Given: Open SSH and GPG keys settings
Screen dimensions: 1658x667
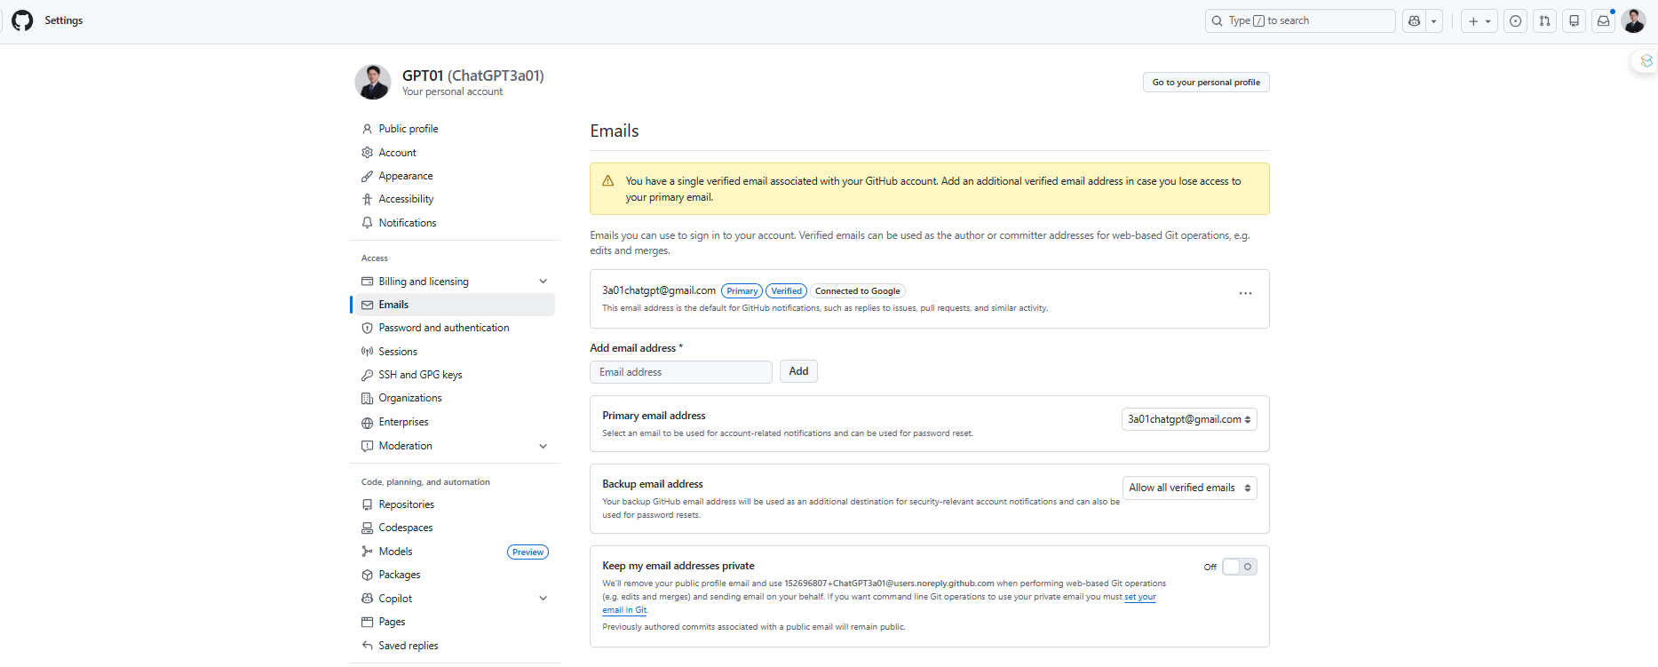Looking at the screenshot, I should (x=420, y=375).
